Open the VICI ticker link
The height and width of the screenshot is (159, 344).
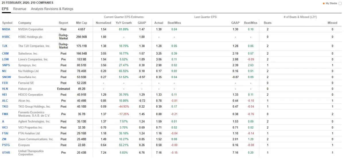[x=5, y=127]
